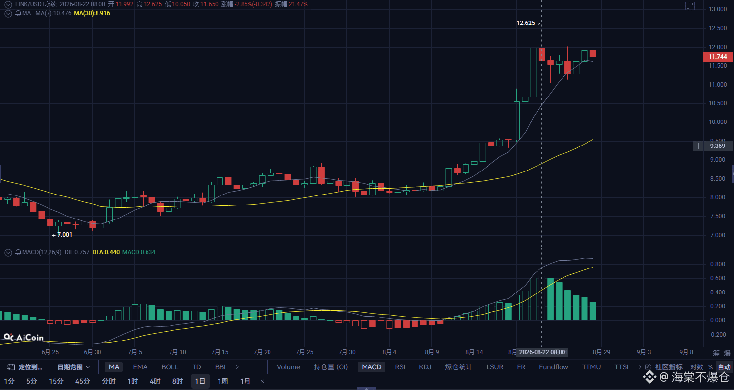734x390 pixels.
Task: Toggle the 持仓量 (OI) sub-indicator
Action: pos(331,367)
